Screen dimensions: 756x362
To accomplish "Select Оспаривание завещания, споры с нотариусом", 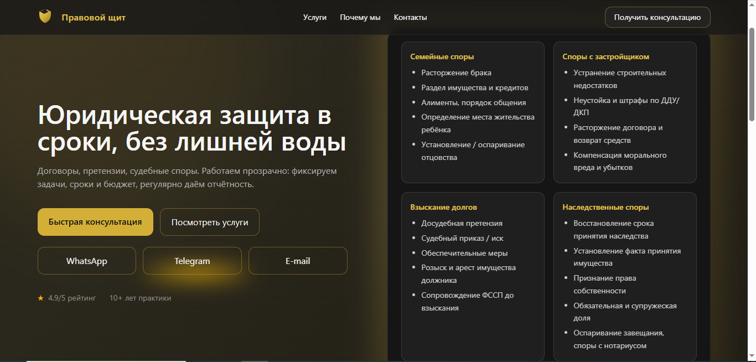I will pos(619,339).
